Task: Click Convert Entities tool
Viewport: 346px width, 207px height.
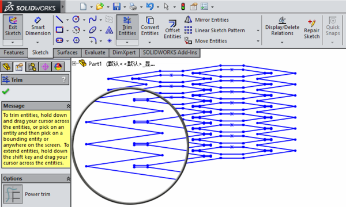Action: tap(150, 26)
